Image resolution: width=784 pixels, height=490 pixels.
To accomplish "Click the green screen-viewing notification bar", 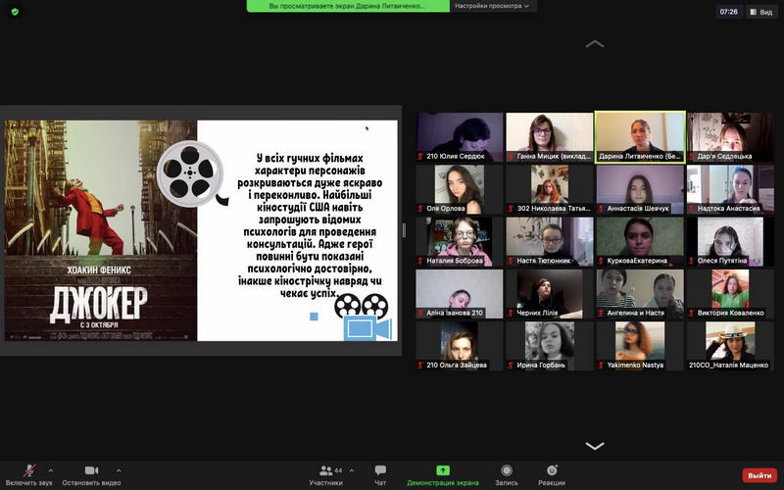I will coord(348,6).
